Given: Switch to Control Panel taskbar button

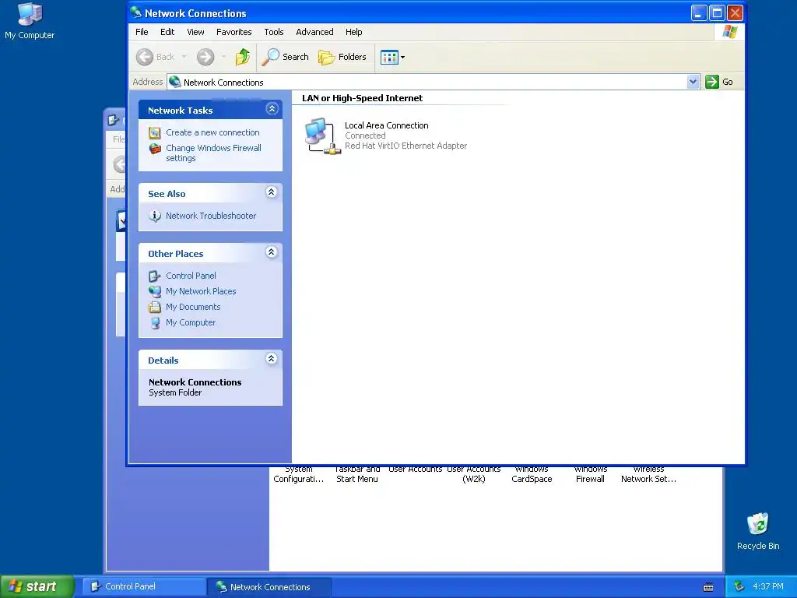Looking at the screenshot, I should pyautogui.click(x=144, y=586).
